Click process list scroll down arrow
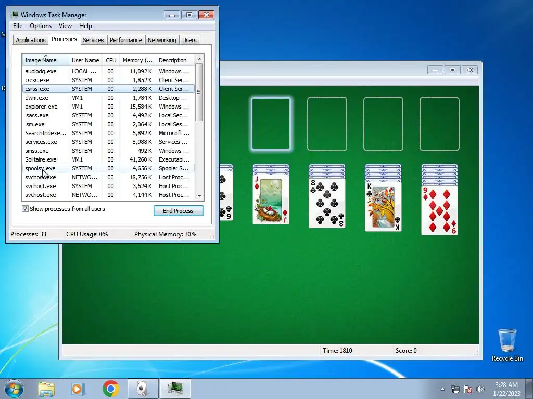 click(199, 196)
